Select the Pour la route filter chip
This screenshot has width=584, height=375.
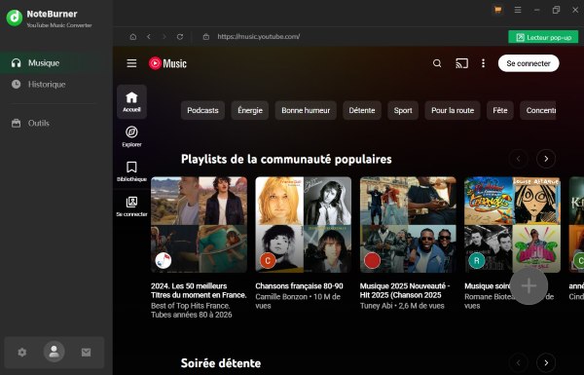click(453, 110)
